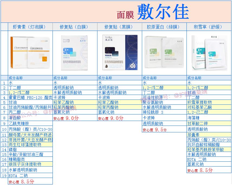Select 羟苯乙酯钠 in the 黑膜 column
The image size is (232, 185).
click(x=120, y=102)
